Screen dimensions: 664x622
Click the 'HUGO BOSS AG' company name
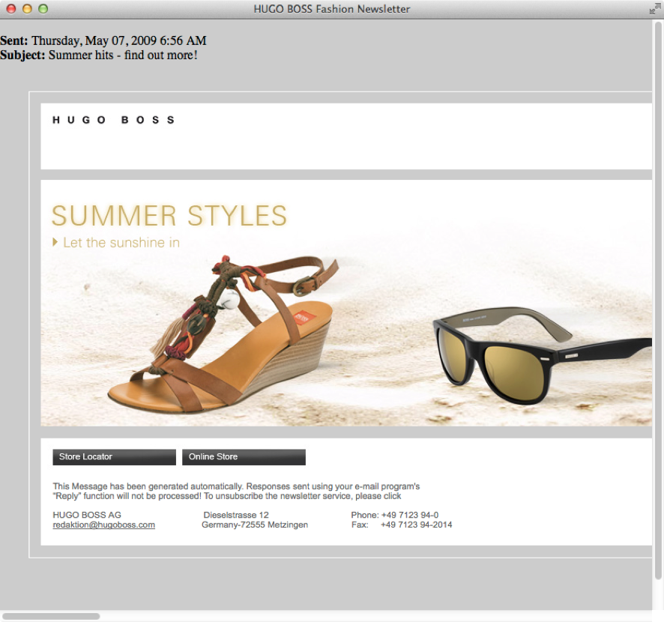pyautogui.click(x=87, y=516)
